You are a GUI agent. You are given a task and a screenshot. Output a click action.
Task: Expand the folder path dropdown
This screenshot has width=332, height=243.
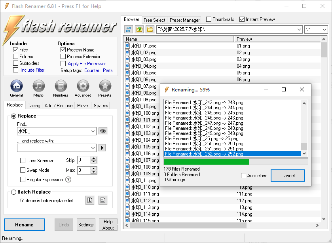[x=299, y=30]
